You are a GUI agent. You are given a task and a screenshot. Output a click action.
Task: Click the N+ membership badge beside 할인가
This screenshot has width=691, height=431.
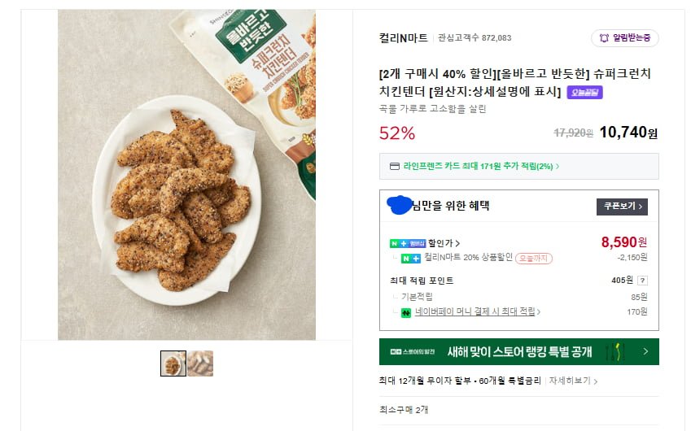point(408,243)
